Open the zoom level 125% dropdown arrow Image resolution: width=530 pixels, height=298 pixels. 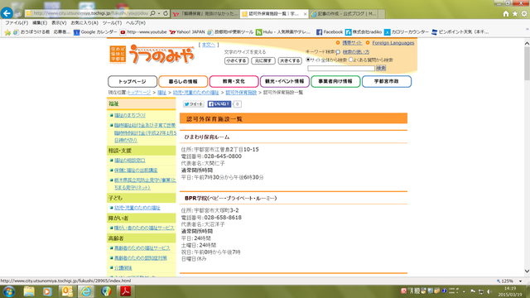[x=521, y=281]
